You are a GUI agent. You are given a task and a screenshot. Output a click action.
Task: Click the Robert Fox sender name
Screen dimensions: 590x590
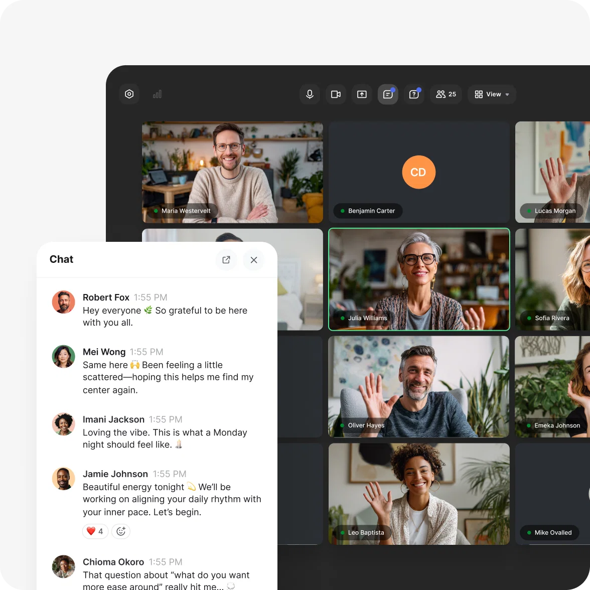point(106,297)
